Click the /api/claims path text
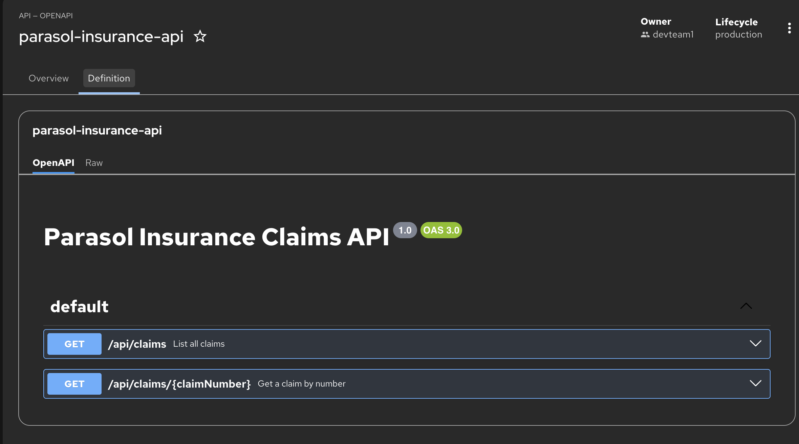Image resolution: width=799 pixels, height=444 pixels. [137, 344]
